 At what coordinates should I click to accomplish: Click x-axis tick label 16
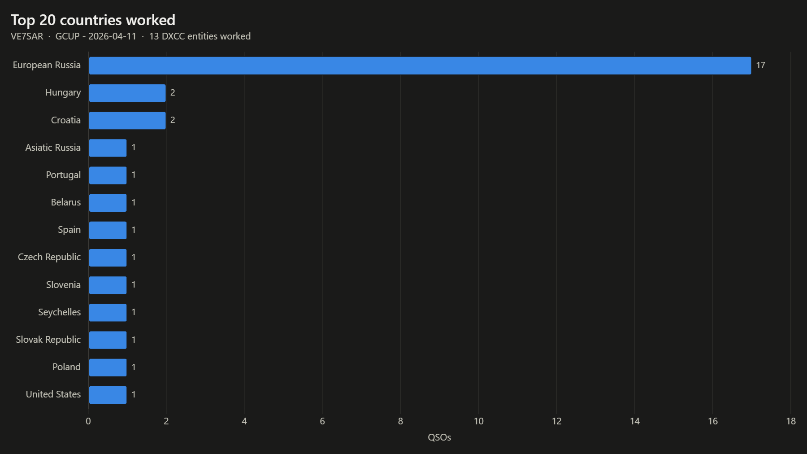(x=713, y=421)
